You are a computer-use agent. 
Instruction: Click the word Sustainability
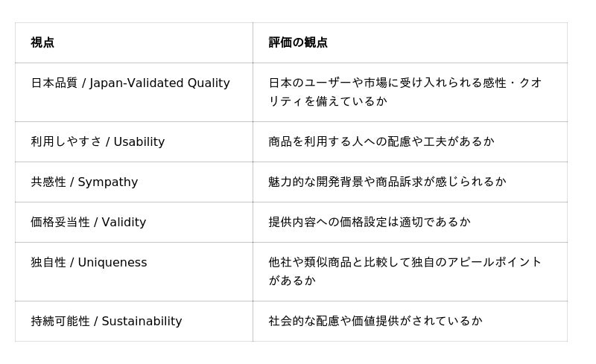[142, 322]
